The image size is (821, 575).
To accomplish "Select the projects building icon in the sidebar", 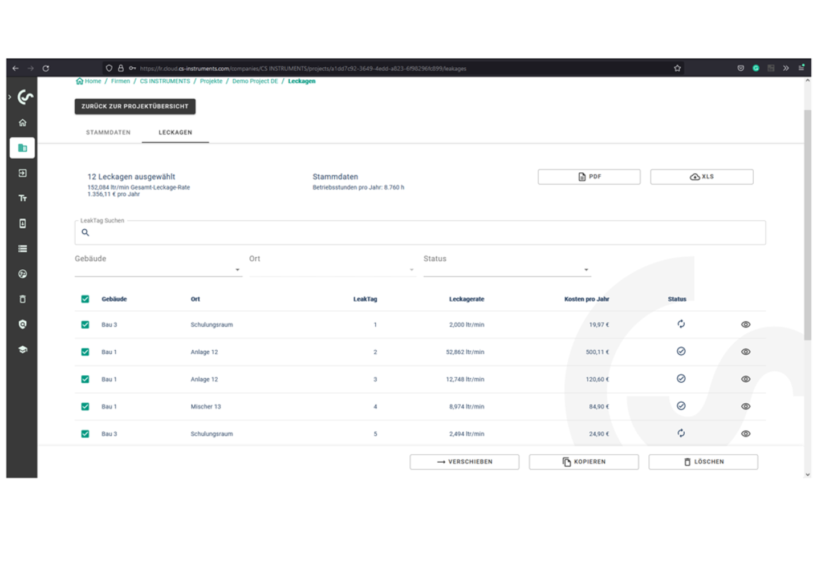I will point(22,148).
